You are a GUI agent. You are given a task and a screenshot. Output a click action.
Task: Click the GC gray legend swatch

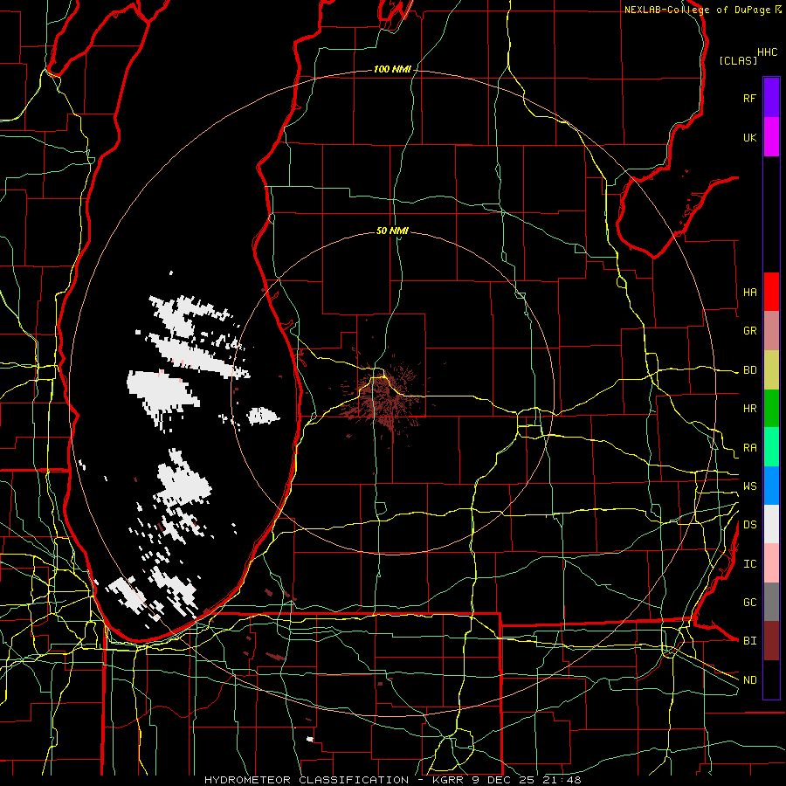tap(771, 602)
